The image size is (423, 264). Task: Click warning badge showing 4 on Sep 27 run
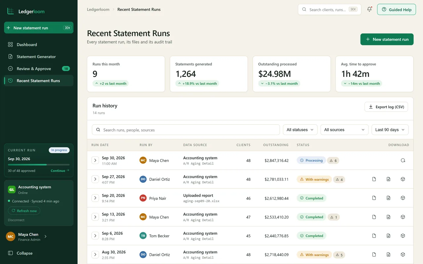339,180
